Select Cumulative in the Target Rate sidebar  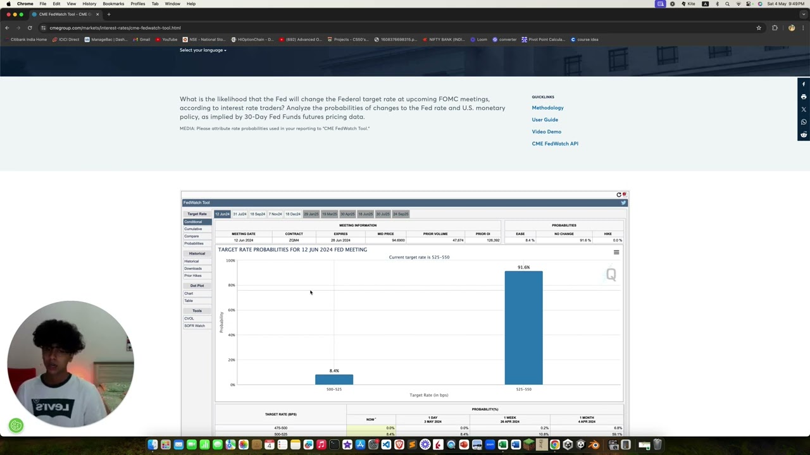[x=197, y=229]
